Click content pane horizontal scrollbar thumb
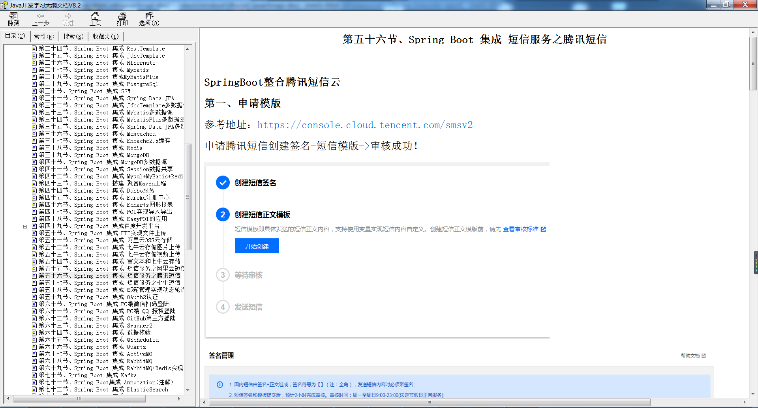 tap(430, 402)
